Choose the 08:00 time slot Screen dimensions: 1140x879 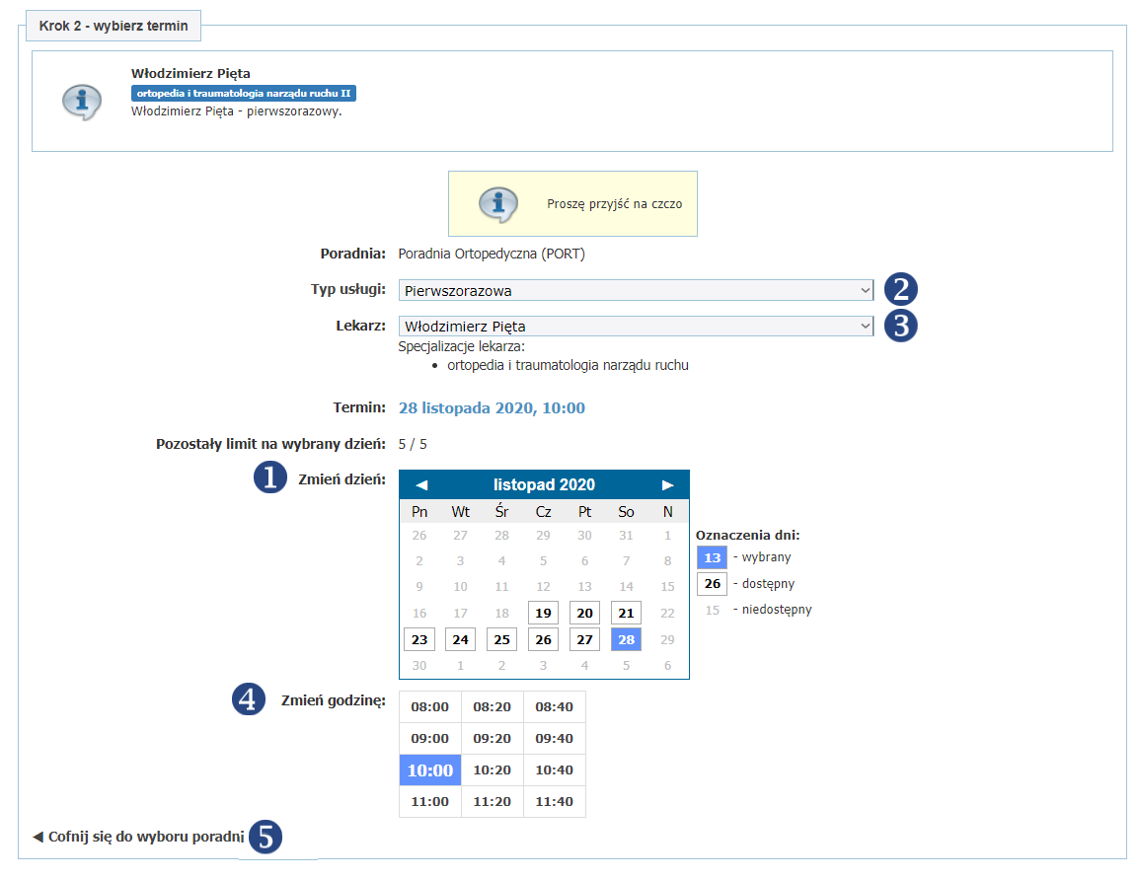tap(429, 706)
